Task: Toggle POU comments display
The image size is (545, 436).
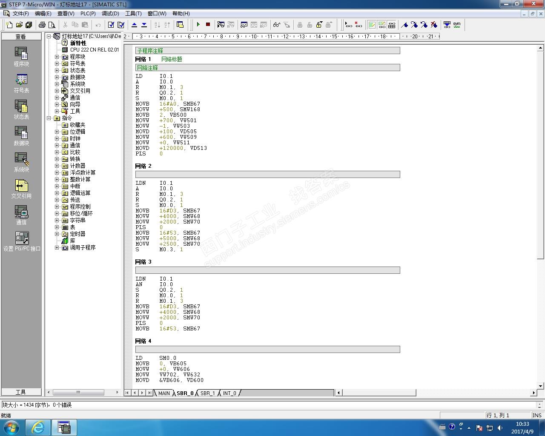Action: pyautogui.click(x=372, y=25)
